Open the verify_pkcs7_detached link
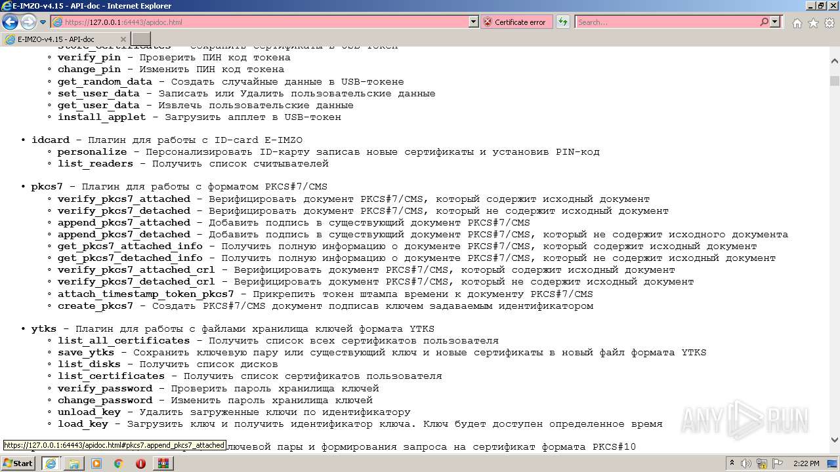The width and height of the screenshot is (840, 472). [x=124, y=211]
